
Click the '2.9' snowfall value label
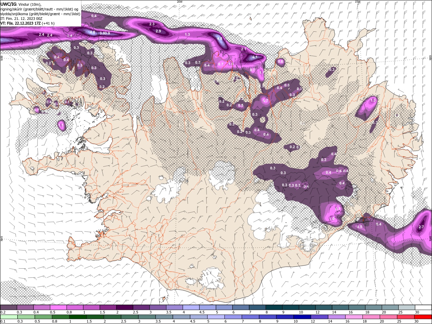[158, 31]
